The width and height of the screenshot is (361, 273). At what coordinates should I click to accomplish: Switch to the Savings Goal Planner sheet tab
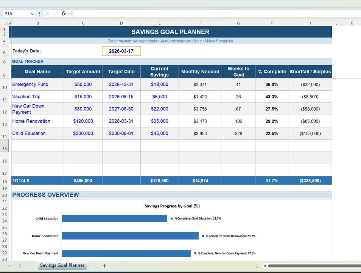click(62, 265)
